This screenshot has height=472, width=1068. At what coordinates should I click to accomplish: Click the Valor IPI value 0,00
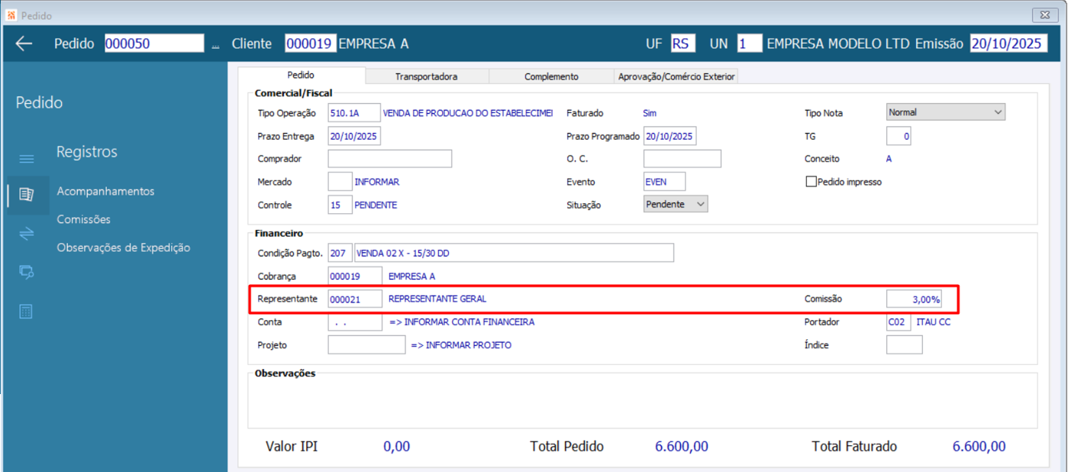397,447
